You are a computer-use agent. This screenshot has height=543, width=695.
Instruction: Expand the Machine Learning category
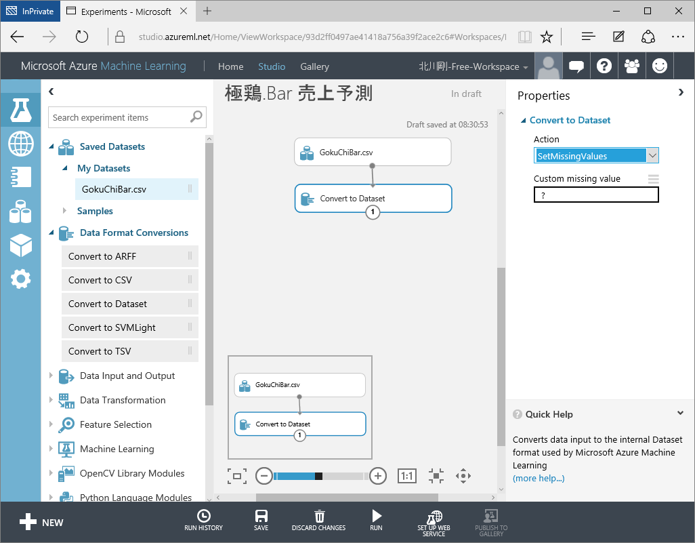[51, 449]
